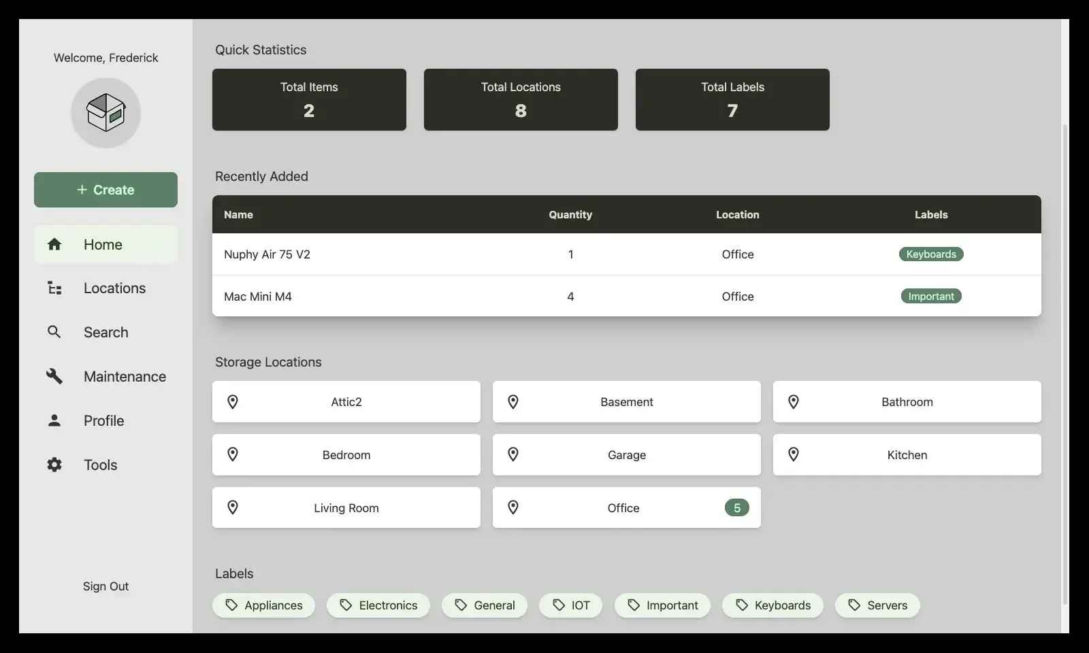Open Maintenance using the wrench icon
1089x653 pixels.
(x=54, y=376)
